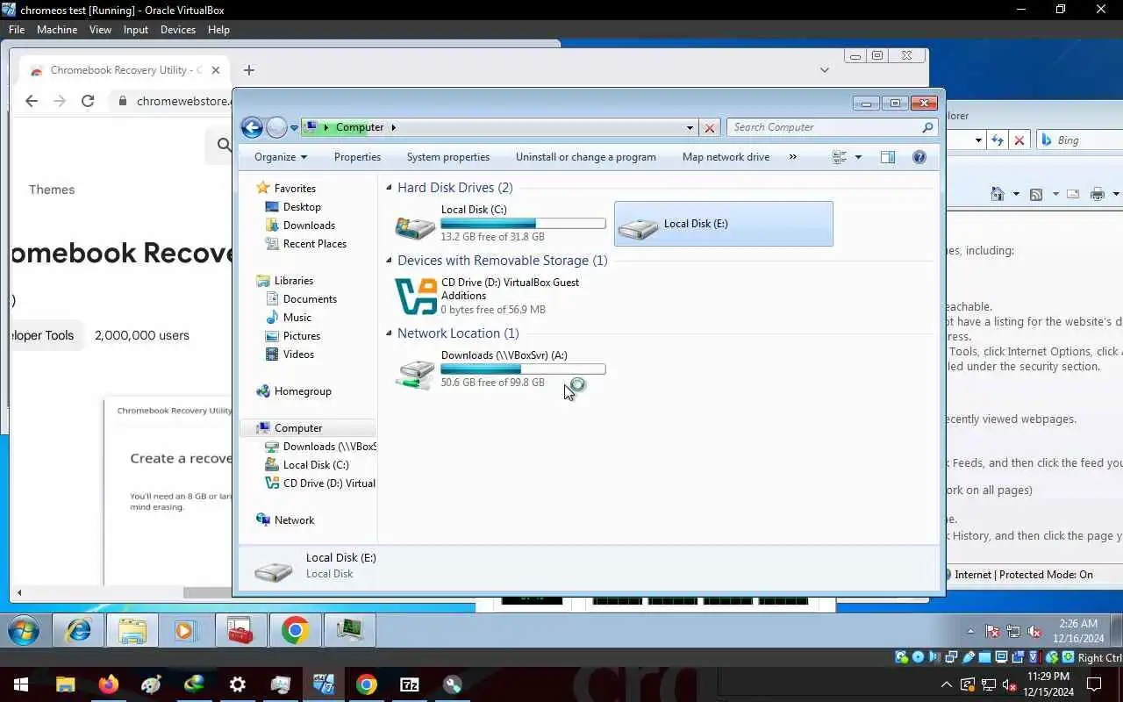
Task: Click the forward arrow in Explorer window
Action: [x=276, y=127]
